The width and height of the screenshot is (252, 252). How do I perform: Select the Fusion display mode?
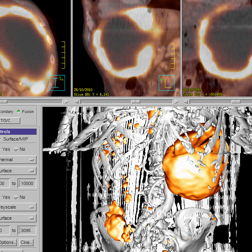26,112
